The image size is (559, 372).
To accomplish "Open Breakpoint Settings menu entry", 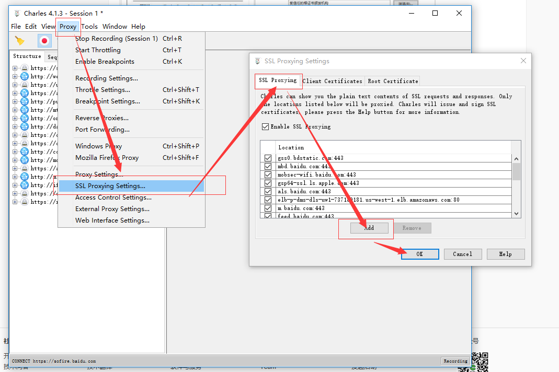I will tap(131, 101).
